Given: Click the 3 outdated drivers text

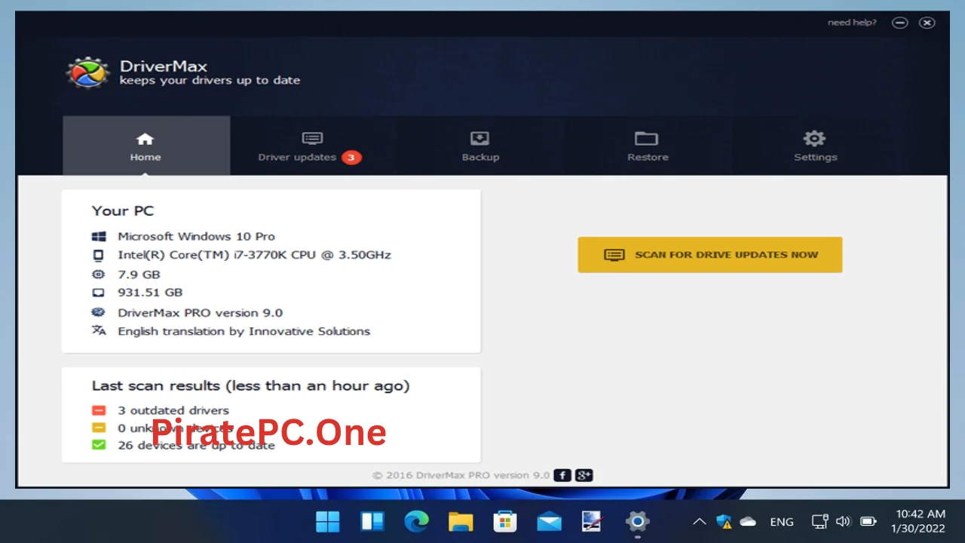Looking at the screenshot, I should [x=173, y=410].
